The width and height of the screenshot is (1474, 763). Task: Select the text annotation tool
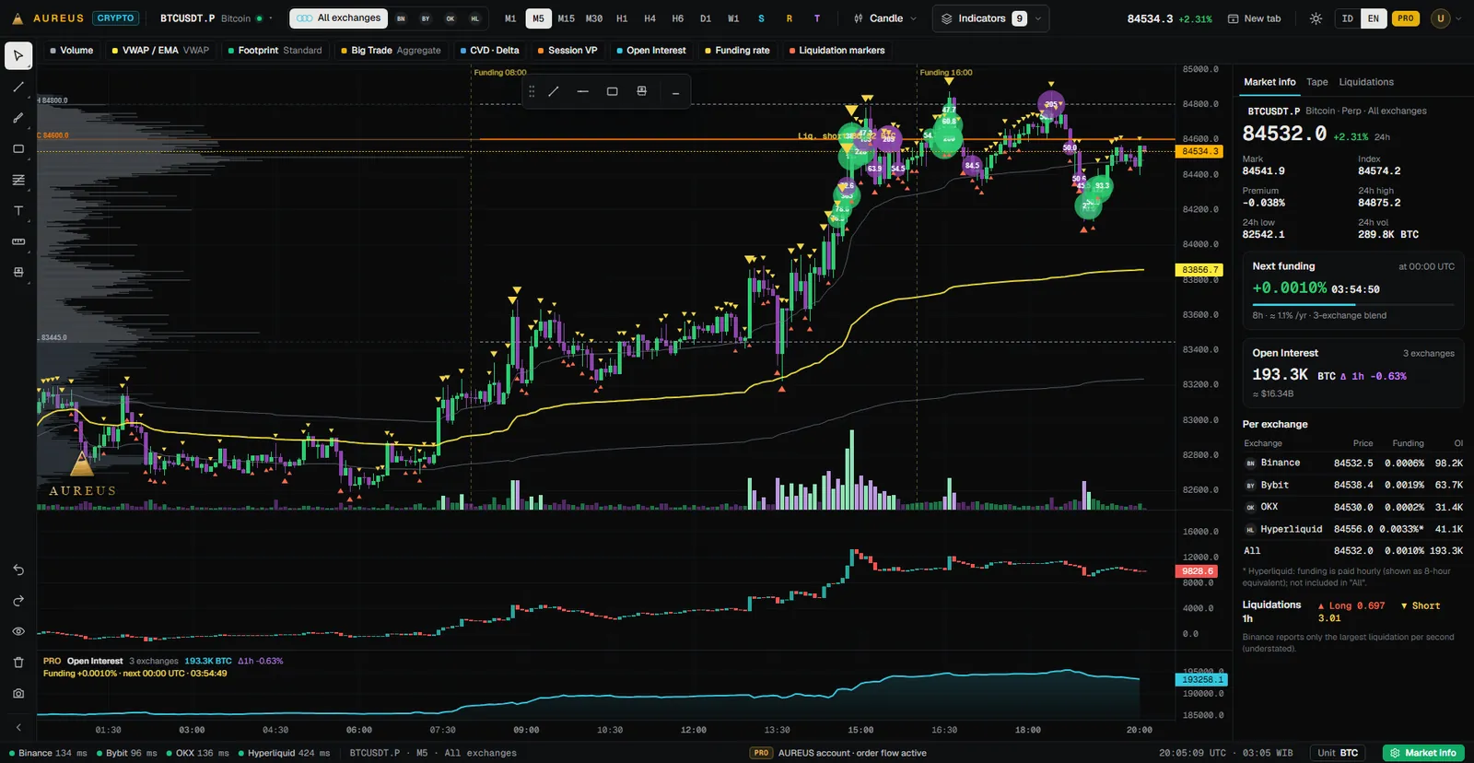[x=18, y=211]
